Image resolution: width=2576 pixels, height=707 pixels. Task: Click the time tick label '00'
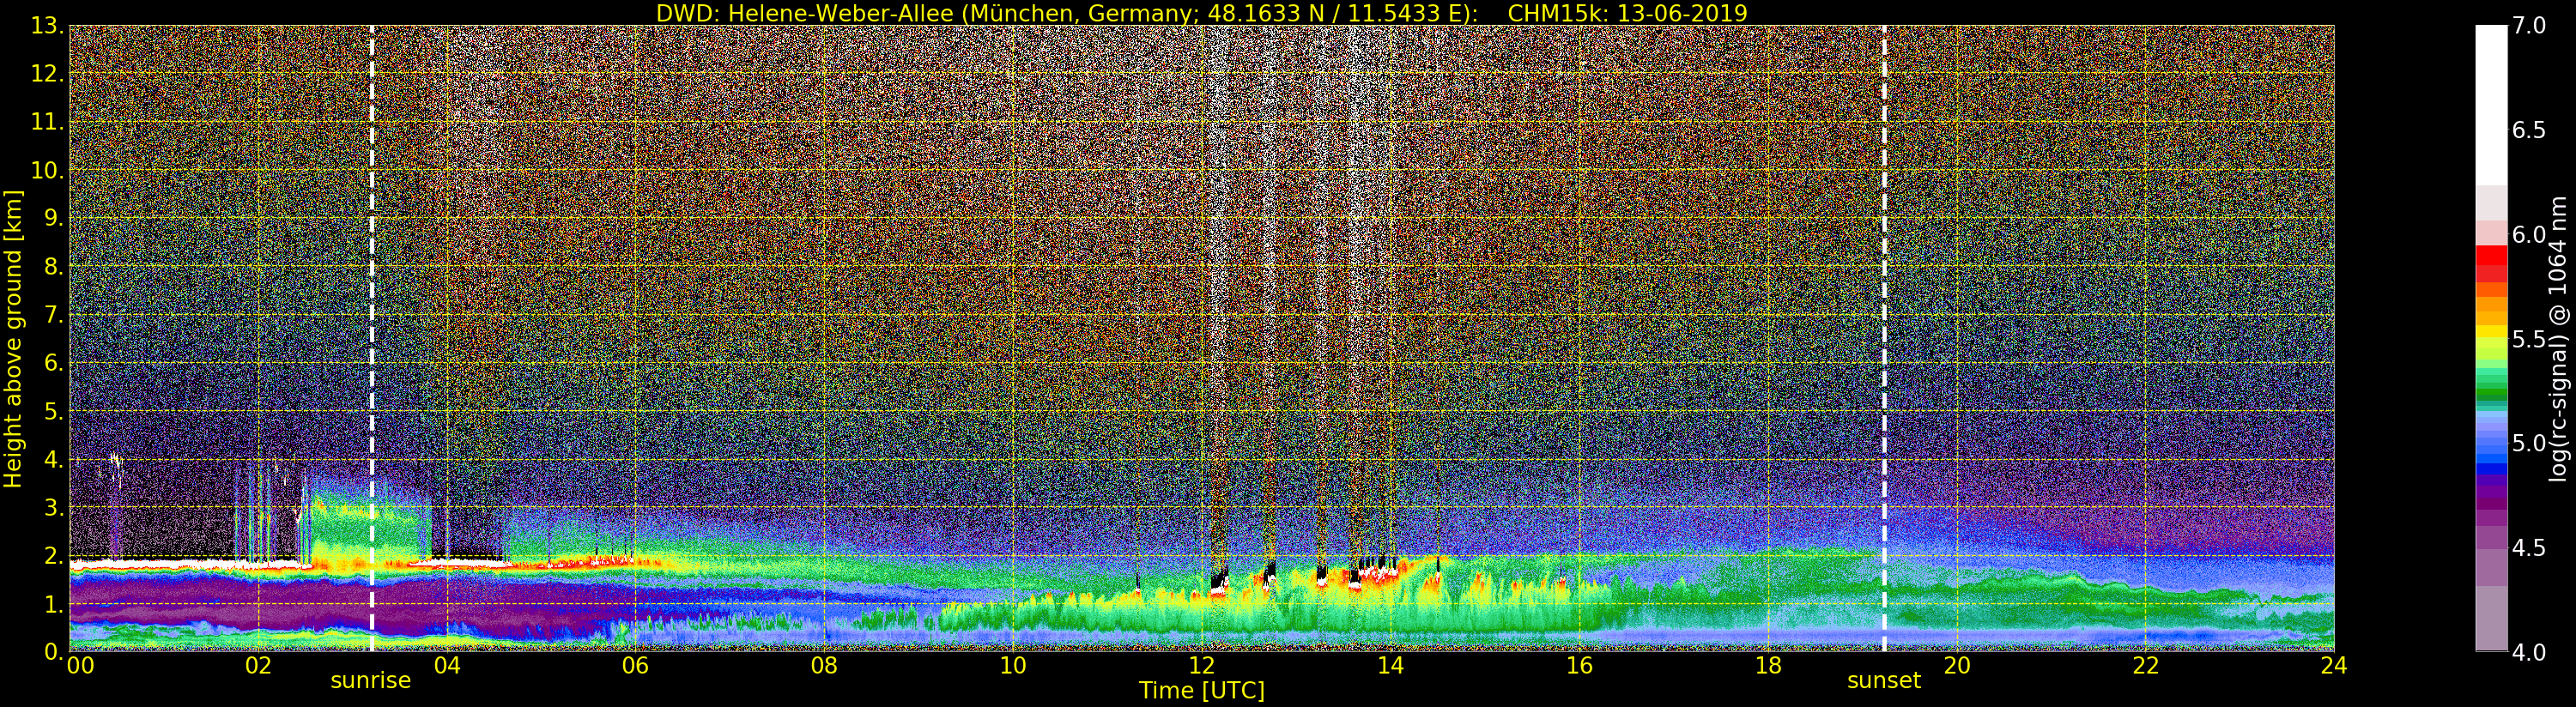coord(81,666)
